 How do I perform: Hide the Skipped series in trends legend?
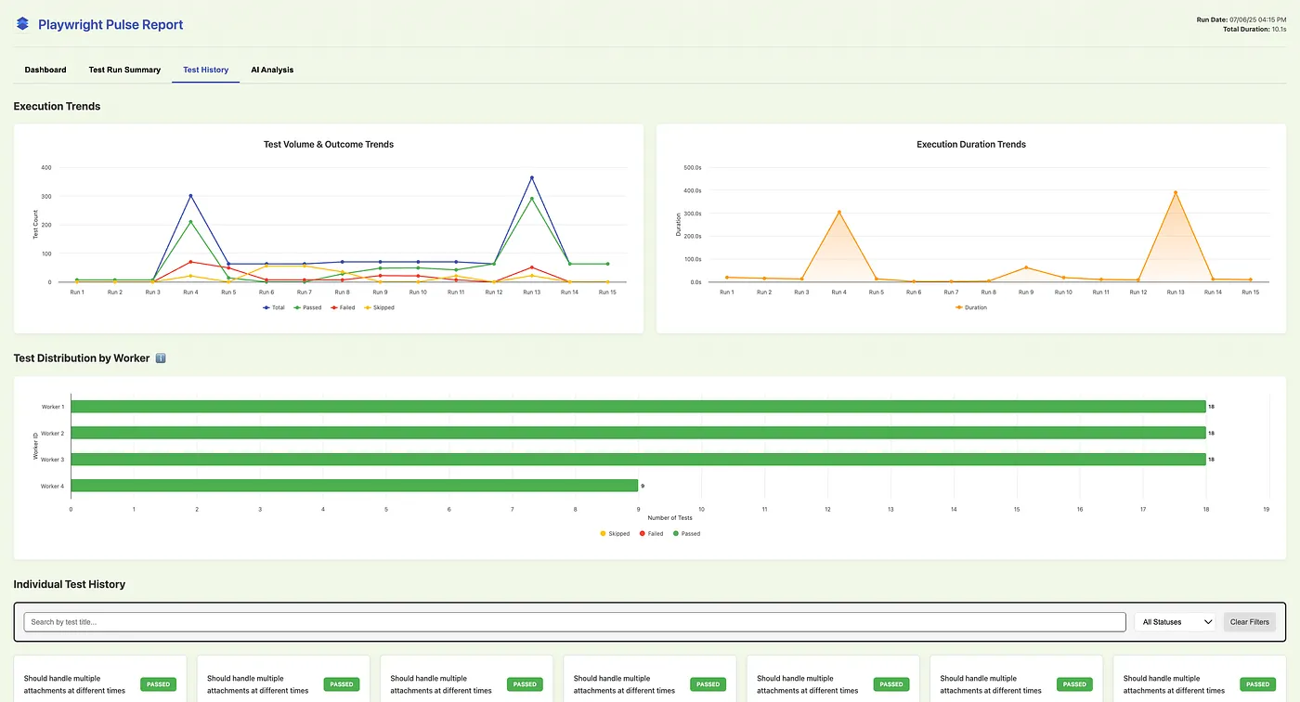point(379,307)
